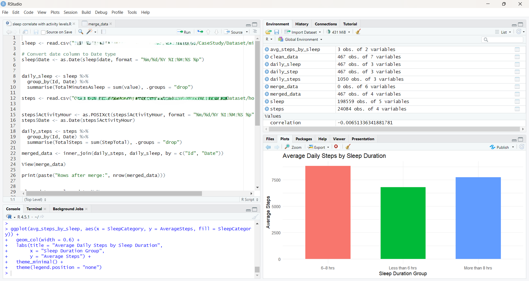Open the Profile menu
The height and width of the screenshot is (281, 529).
(x=117, y=12)
